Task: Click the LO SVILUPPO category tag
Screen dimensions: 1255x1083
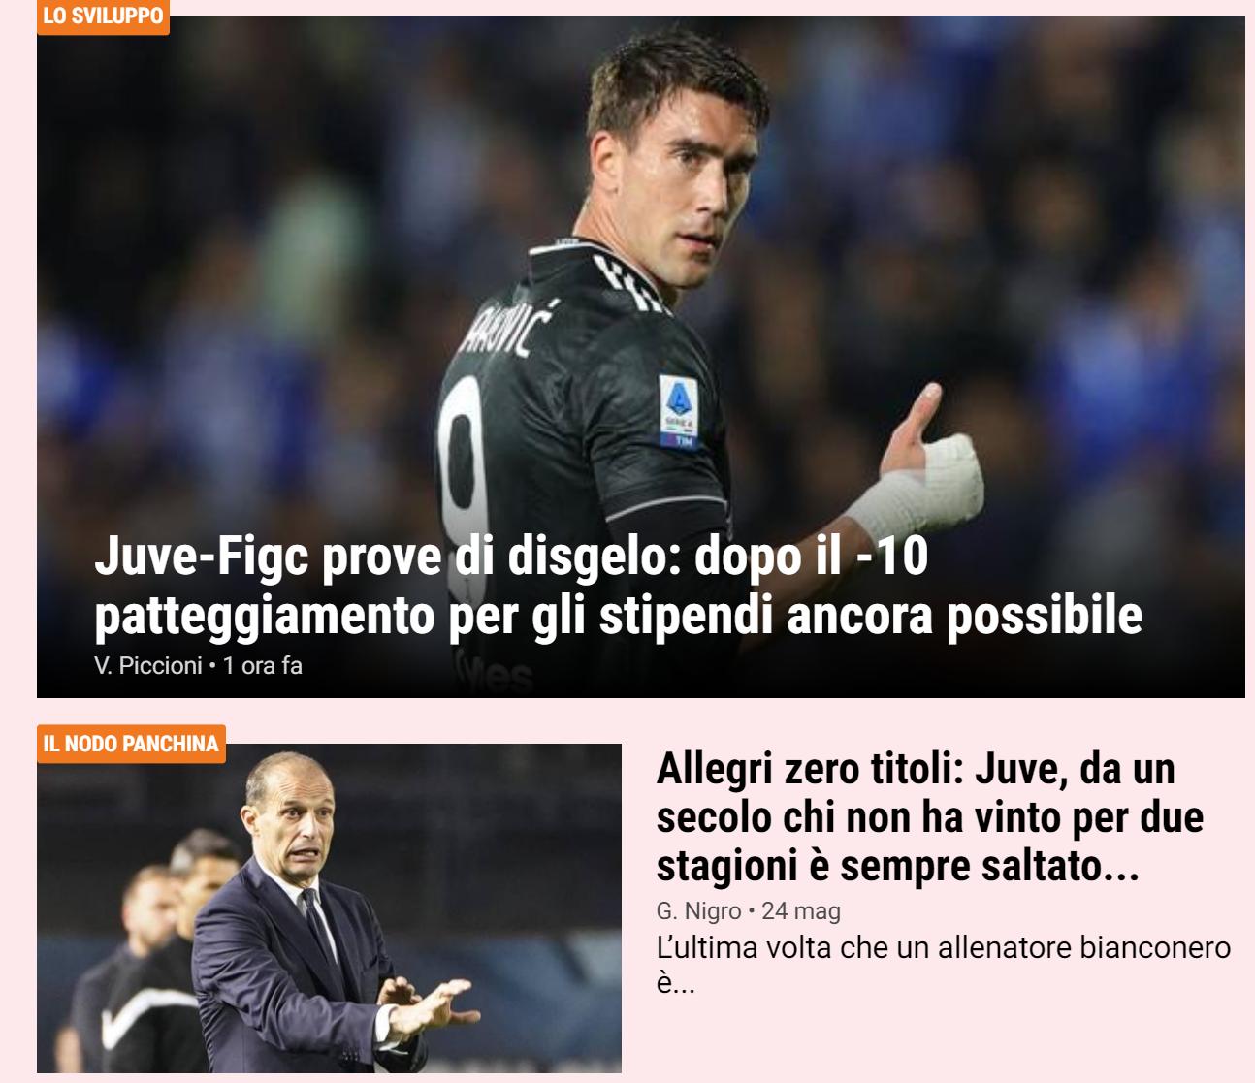Action: [103, 16]
